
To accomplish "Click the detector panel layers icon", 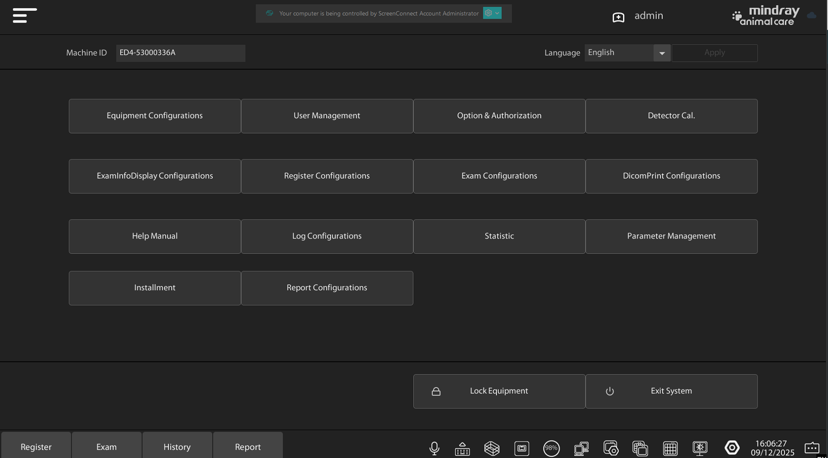I will click(492, 448).
